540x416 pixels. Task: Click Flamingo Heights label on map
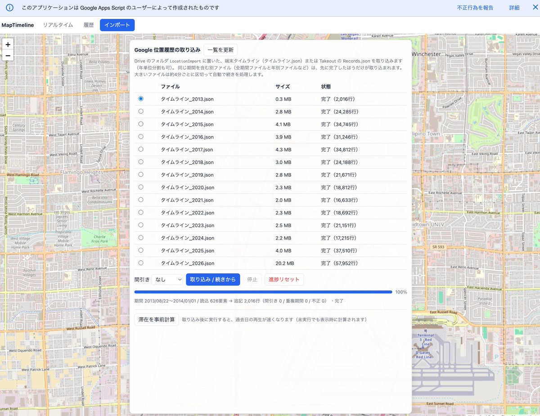81,172
